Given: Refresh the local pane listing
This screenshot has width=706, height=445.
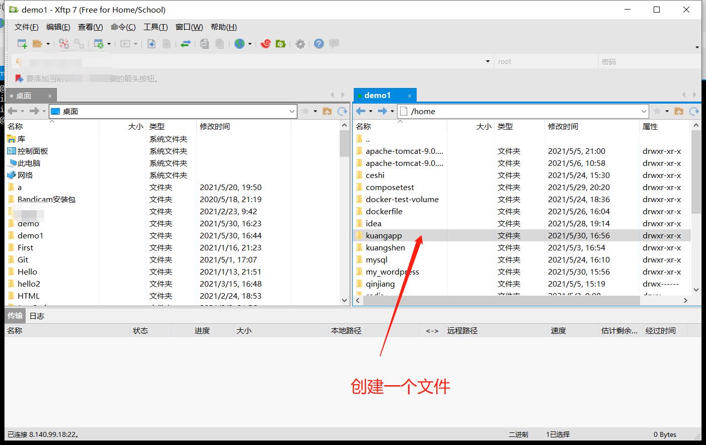Looking at the screenshot, I should point(343,111).
